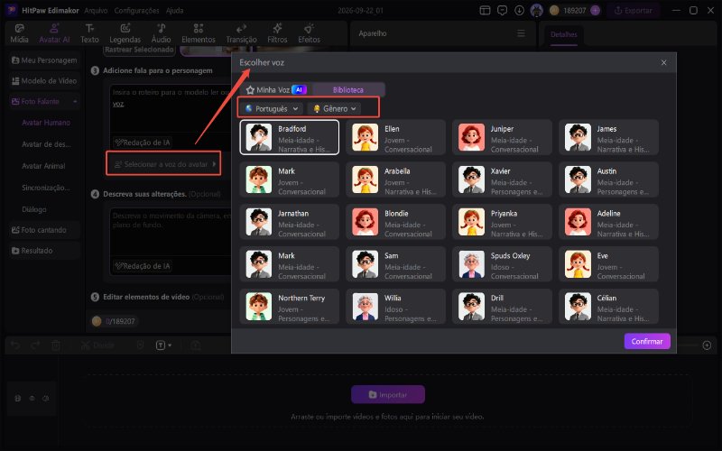The image size is (722, 451).
Task: Pick the James voice
Action: pos(608,137)
